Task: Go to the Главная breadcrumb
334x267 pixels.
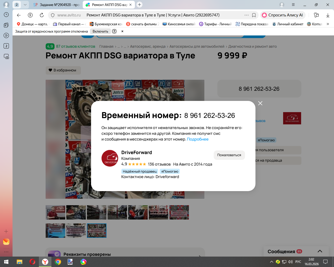Action: coord(106,46)
